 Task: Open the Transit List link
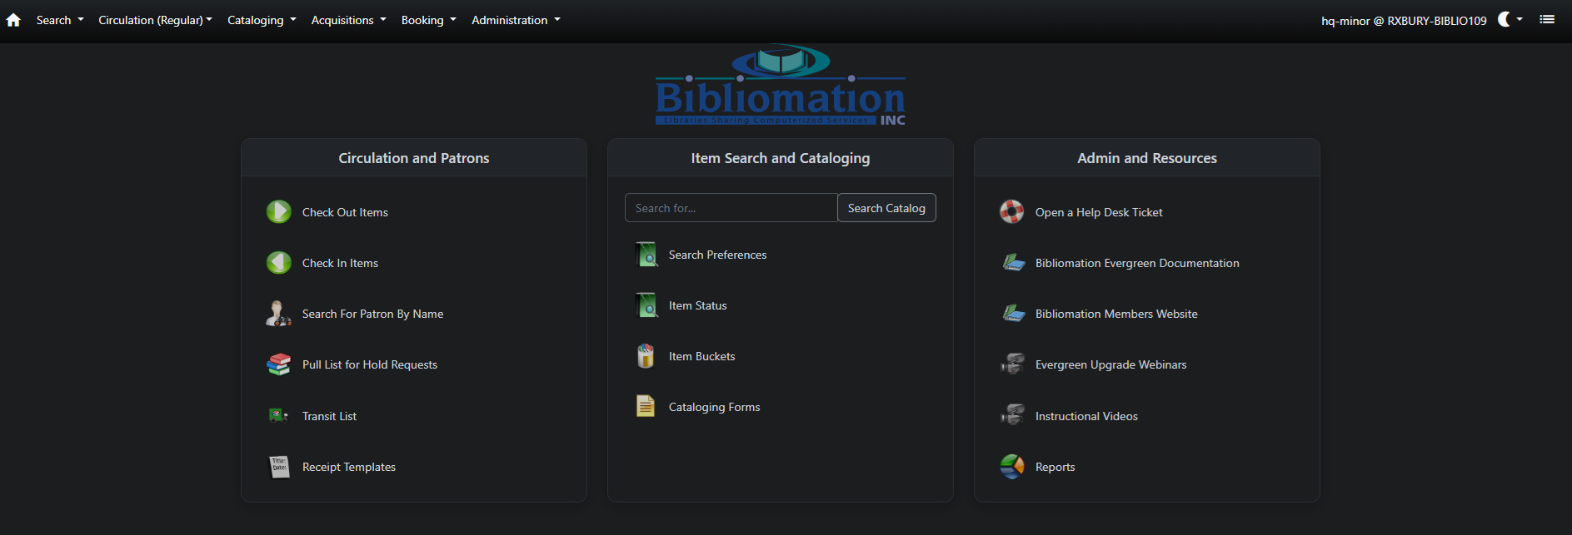pos(329,416)
